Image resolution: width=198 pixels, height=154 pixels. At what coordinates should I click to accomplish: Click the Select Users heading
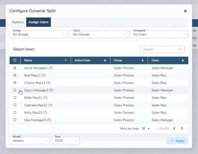click(x=24, y=49)
